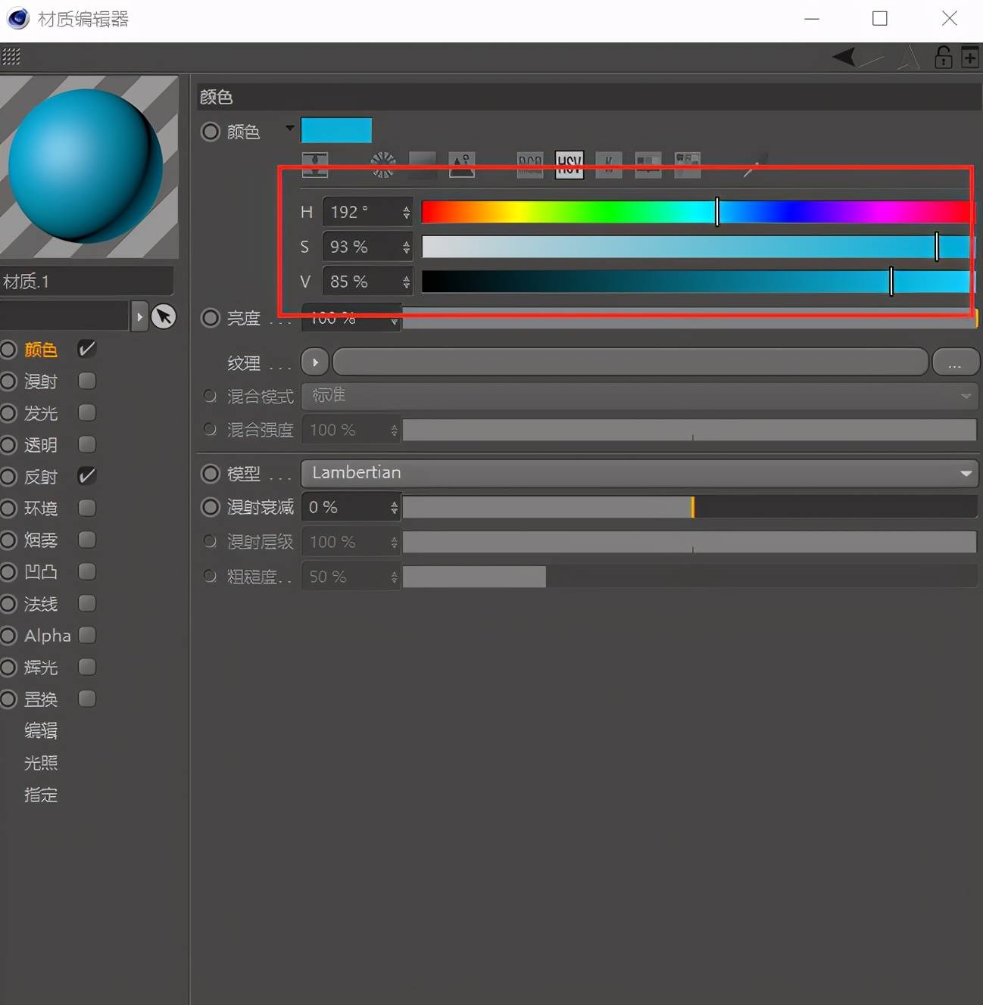Click the long 纹理 texture bar
This screenshot has width=983, height=1005.
point(631,362)
